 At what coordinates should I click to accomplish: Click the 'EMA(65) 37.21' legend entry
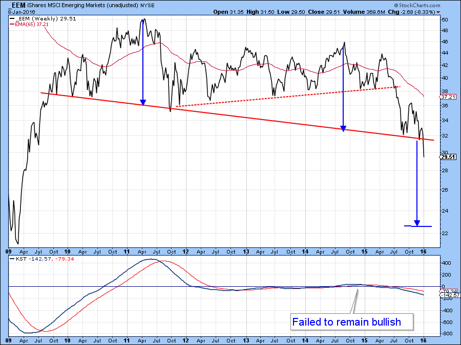pyautogui.click(x=29, y=25)
